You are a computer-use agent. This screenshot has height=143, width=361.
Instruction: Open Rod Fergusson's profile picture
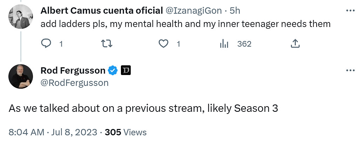tap(21, 76)
